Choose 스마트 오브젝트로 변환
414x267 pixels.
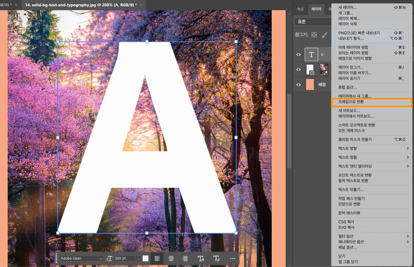pos(372,125)
